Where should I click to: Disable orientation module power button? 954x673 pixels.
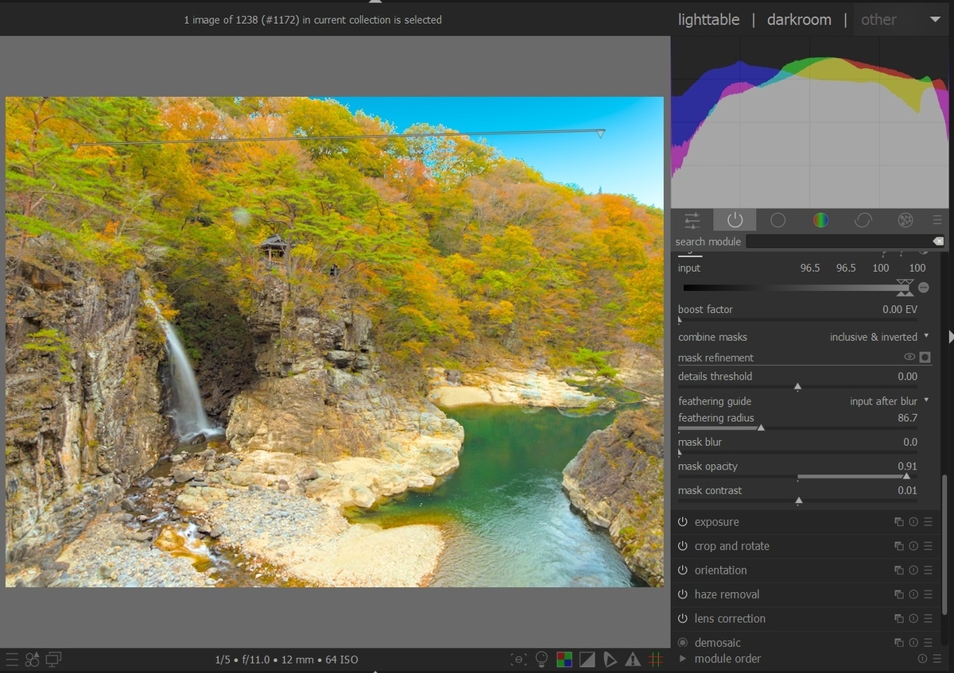coord(683,571)
